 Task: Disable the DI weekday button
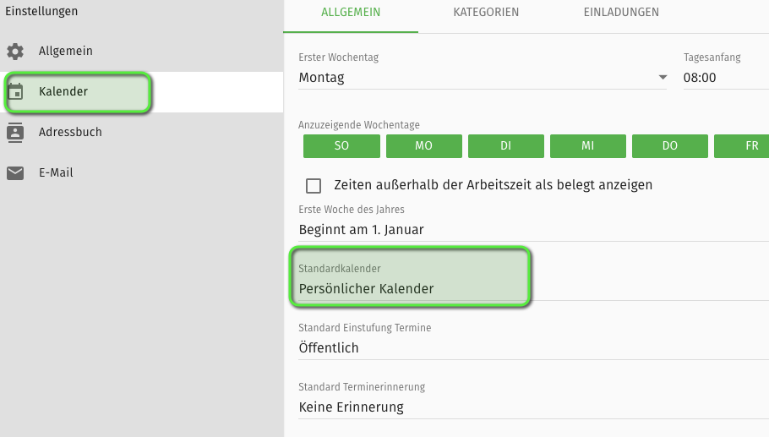coord(505,146)
